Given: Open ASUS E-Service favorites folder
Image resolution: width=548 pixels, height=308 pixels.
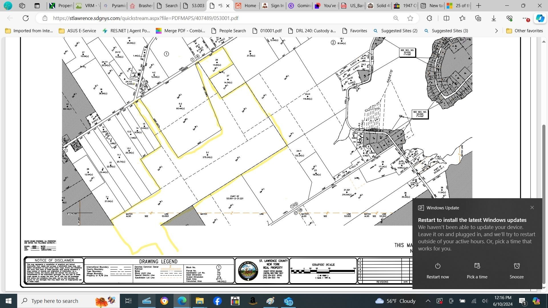Looking at the screenshot, I should 77,31.
